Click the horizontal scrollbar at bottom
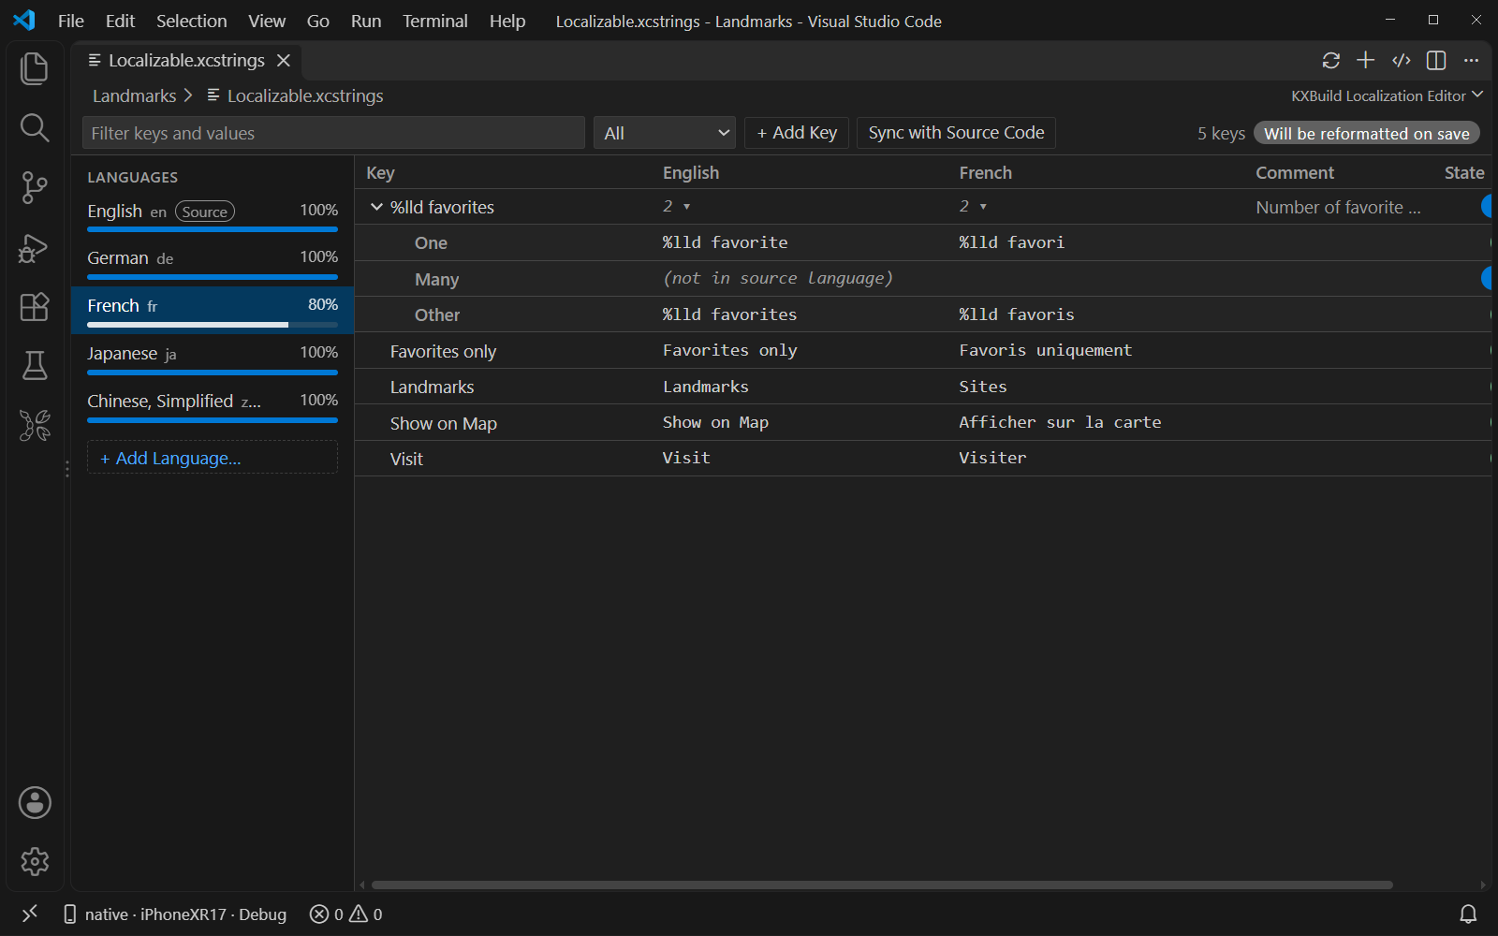Image resolution: width=1498 pixels, height=936 pixels. coord(882,885)
